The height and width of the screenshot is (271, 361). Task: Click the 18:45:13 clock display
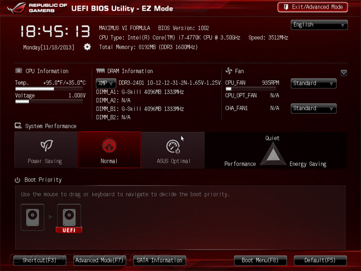[x=55, y=32]
